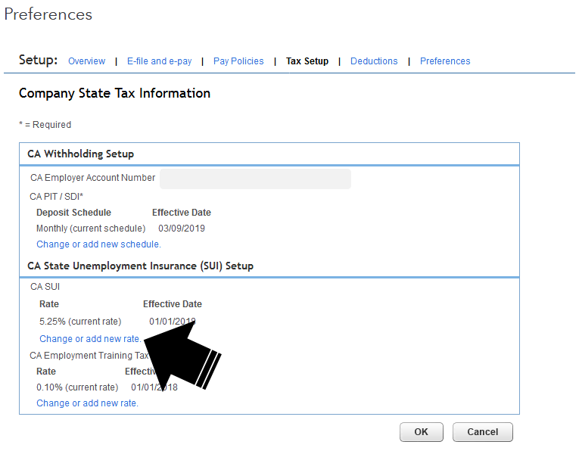Change or add Employment Training Tax rate
The width and height of the screenshot is (579, 451).
[87, 403]
